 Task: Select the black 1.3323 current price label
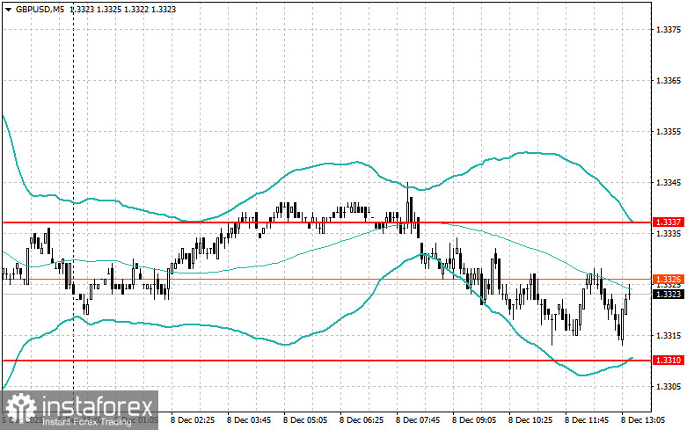pos(669,295)
